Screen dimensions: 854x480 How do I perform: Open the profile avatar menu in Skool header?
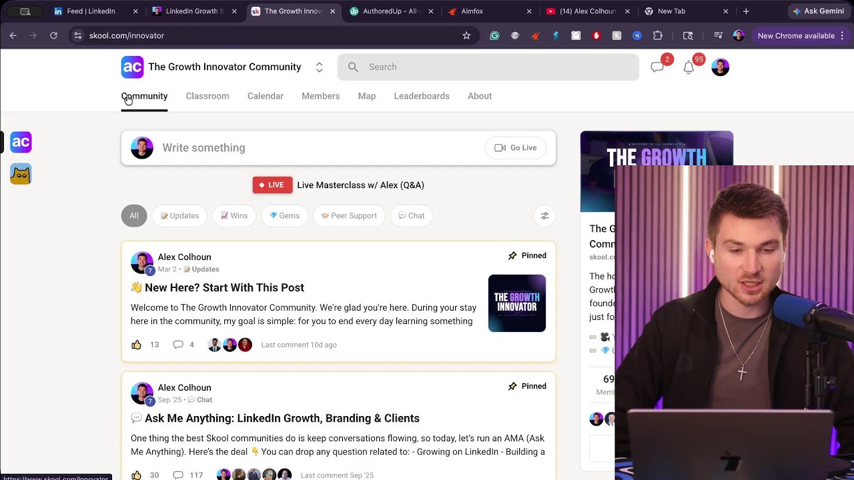pos(720,67)
